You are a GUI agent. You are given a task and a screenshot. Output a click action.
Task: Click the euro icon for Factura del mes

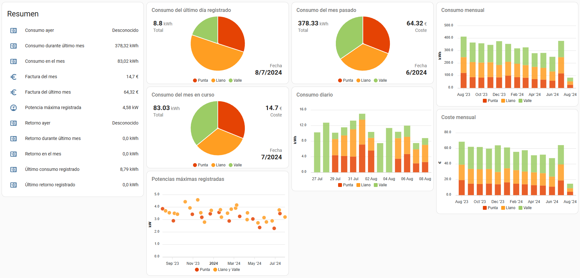14,77
